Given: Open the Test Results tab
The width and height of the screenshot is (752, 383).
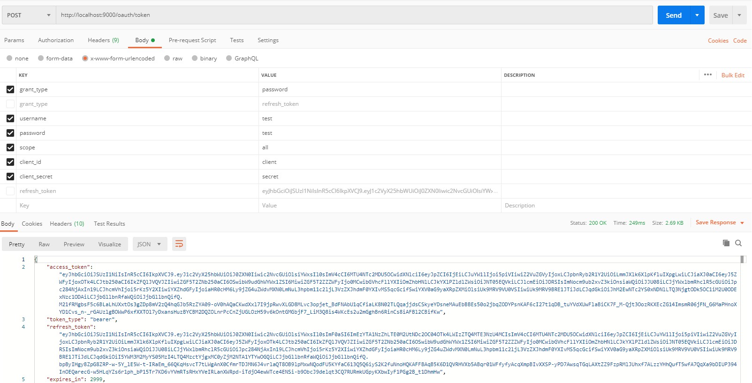Looking at the screenshot, I should tap(109, 224).
